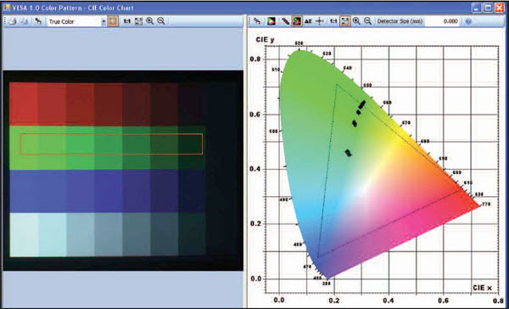Image resolution: width=509 pixels, height=309 pixels.
Task: Click the lowest cluster of black points on the CIE chart
Action: click(348, 153)
